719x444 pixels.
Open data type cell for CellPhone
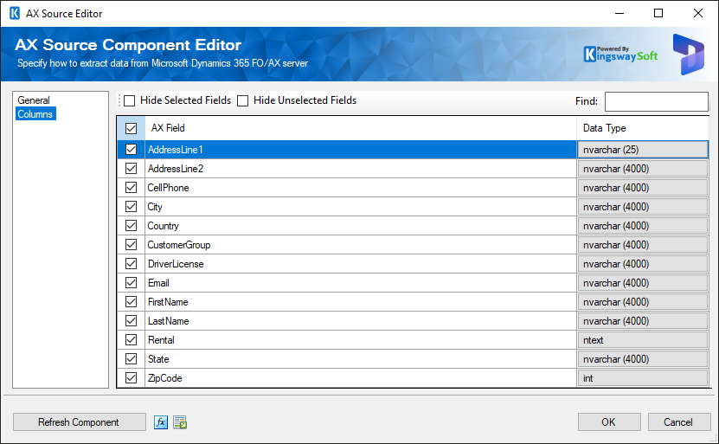click(642, 188)
